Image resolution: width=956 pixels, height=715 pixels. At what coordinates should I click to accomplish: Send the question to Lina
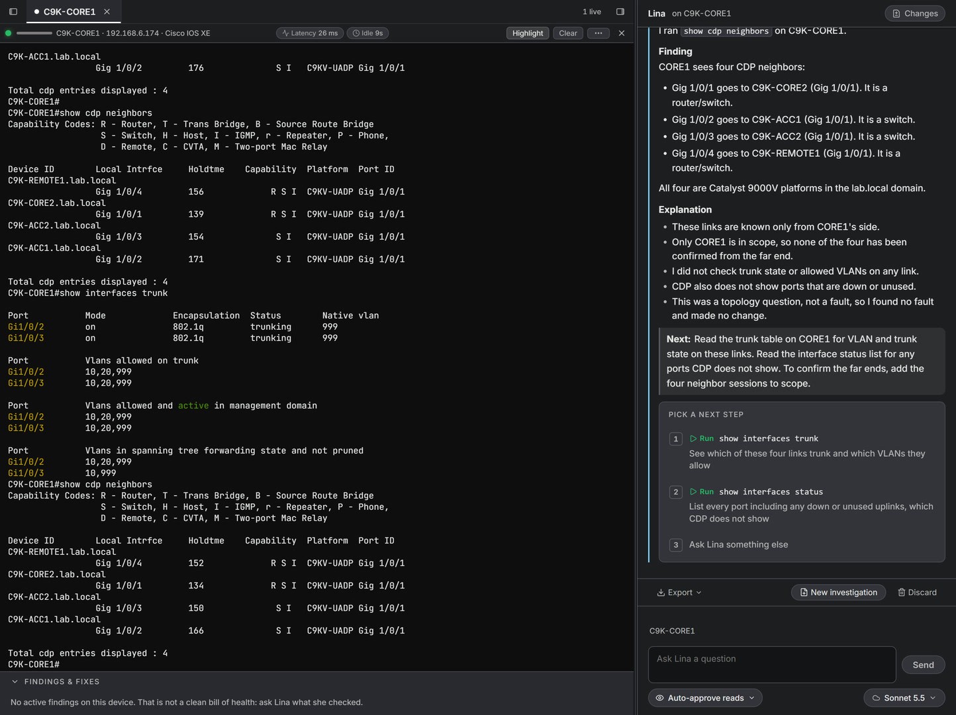click(924, 665)
